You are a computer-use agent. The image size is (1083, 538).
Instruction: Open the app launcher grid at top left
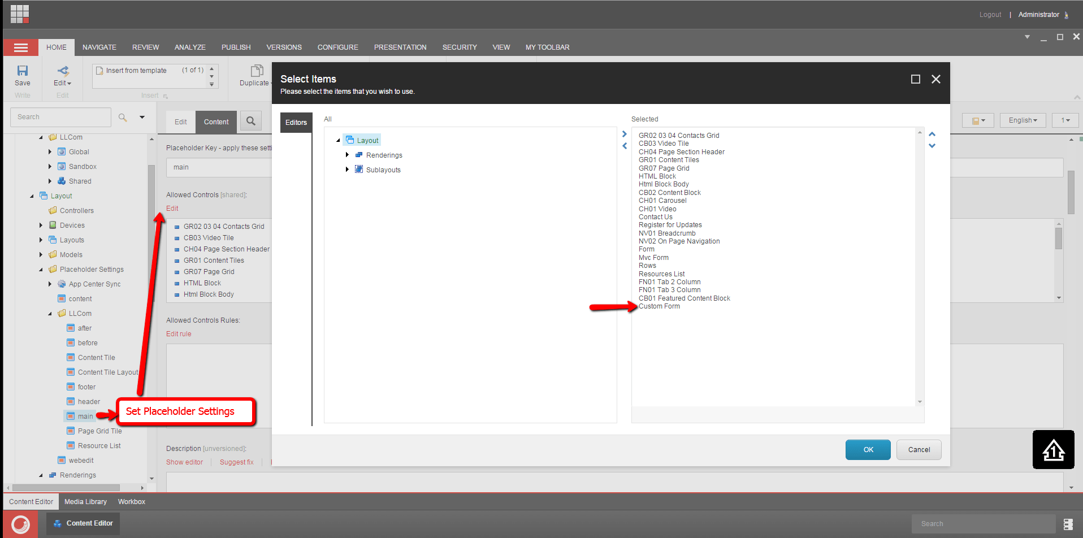(19, 14)
